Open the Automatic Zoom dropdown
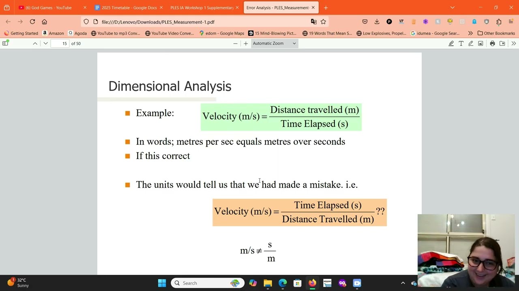Screen dimensions: 519x291 275,43
